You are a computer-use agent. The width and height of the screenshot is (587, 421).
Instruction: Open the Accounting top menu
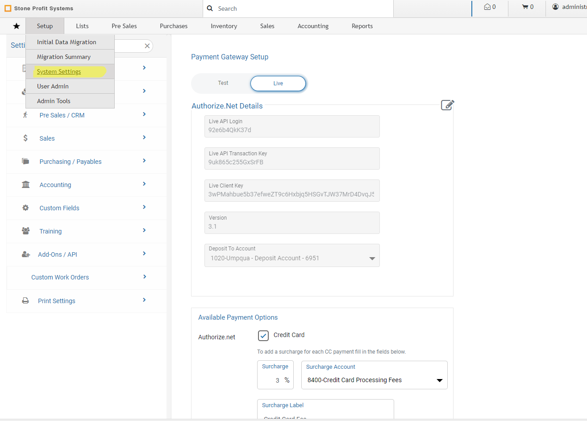[x=313, y=26]
